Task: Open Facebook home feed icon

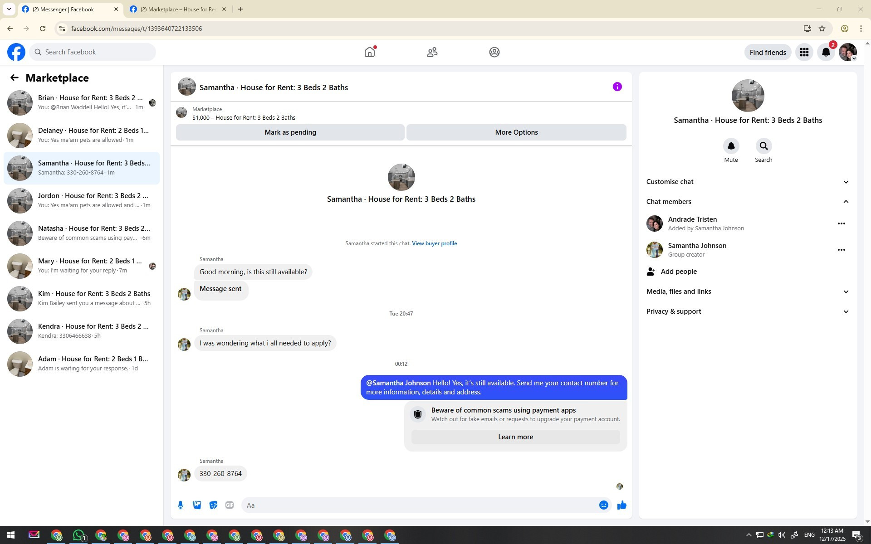Action: (370, 52)
